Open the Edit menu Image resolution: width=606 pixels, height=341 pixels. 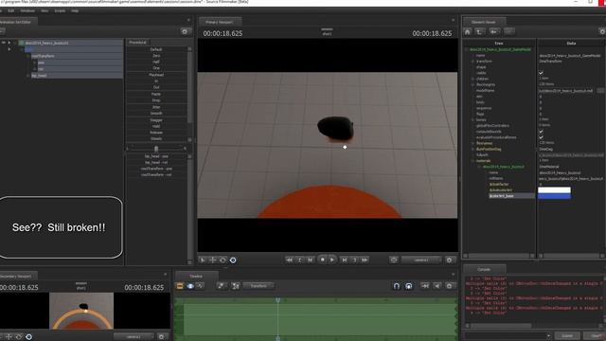pos(10,10)
